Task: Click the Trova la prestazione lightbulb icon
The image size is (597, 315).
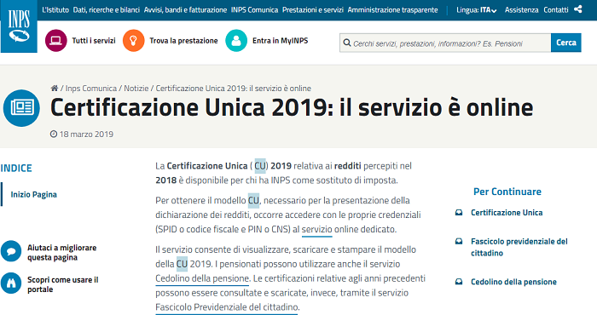Action: point(133,40)
